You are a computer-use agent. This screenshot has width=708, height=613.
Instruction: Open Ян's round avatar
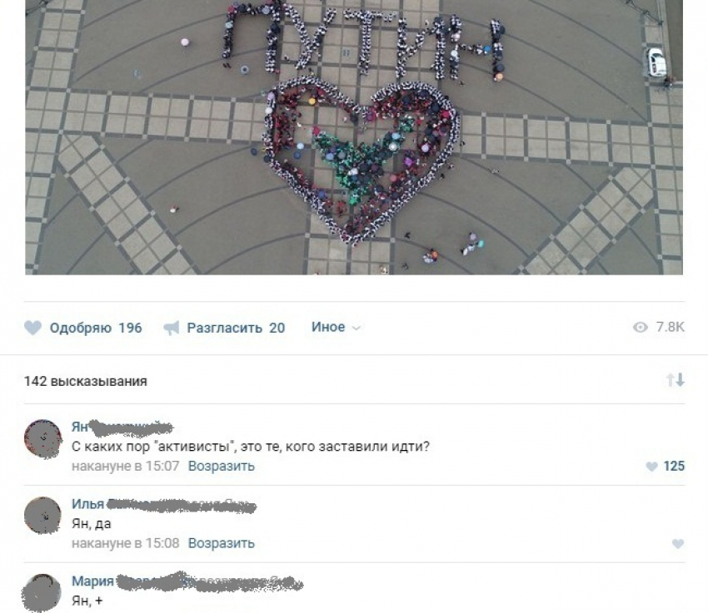(42, 439)
